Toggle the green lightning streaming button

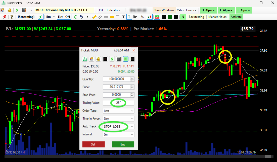(41, 17)
